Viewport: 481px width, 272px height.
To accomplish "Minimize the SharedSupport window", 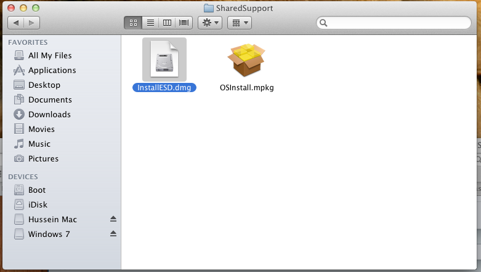I will [x=23, y=8].
